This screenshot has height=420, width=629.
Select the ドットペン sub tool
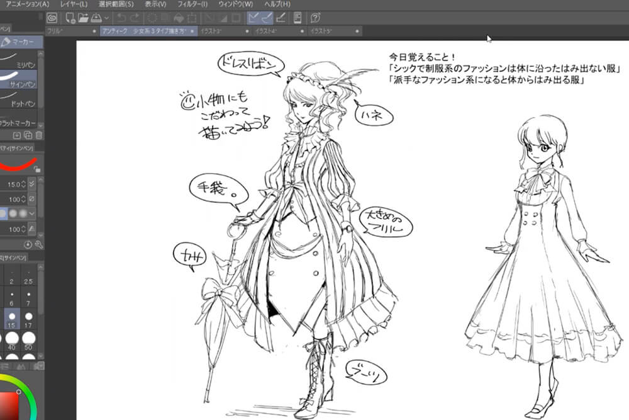pyautogui.click(x=19, y=100)
